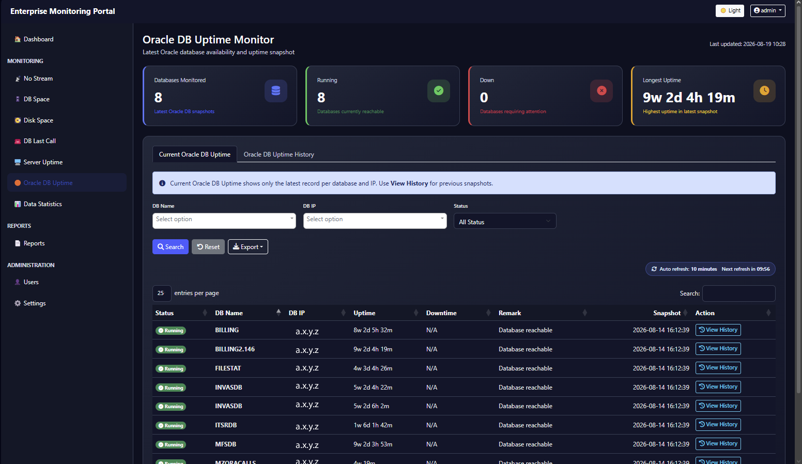Image resolution: width=802 pixels, height=464 pixels.
Task: Click the Reset button
Action: 208,247
